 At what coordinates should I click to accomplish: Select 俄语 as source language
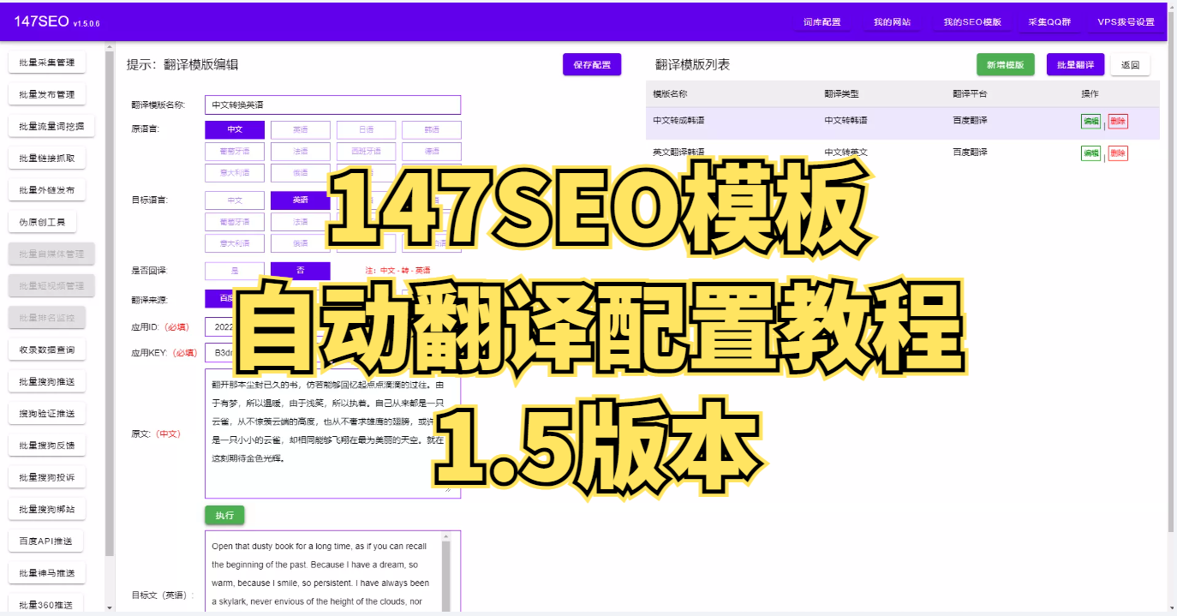tap(300, 172)
